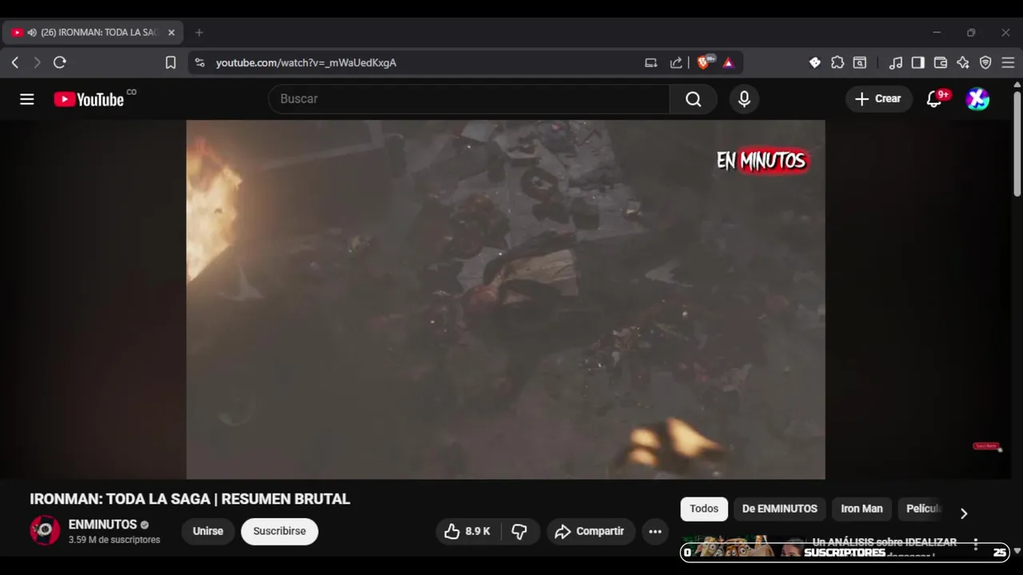
Task: Click the EN MINUTOS watermark on video
Action: [762, 161]
